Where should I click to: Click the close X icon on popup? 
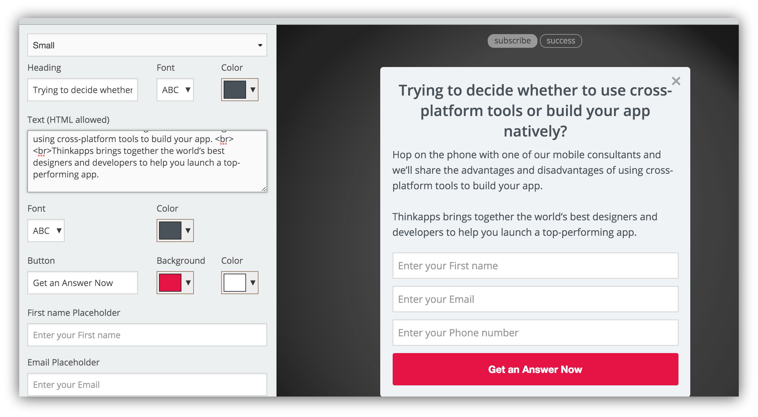pyautogui.click(x=677, y=81)
